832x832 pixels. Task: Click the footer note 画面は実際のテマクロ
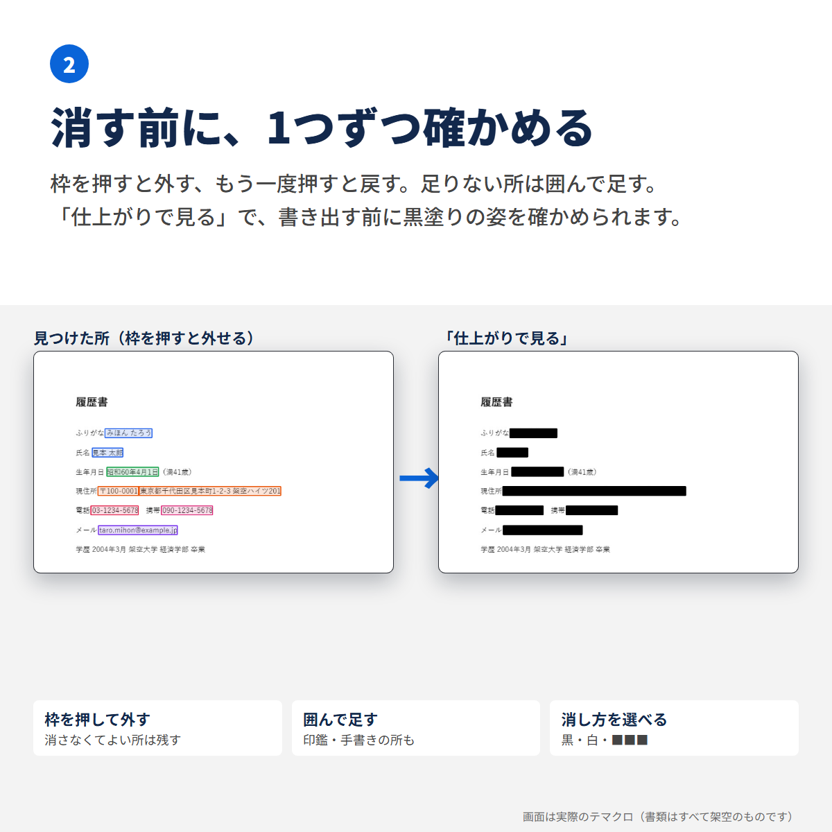[x=658, y=817]
